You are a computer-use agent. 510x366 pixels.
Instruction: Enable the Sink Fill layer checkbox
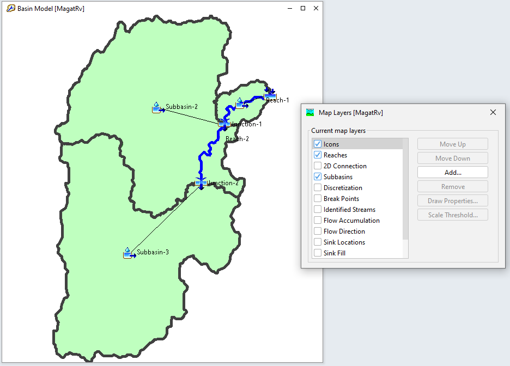pyautogui.click(x=318, y=253)
